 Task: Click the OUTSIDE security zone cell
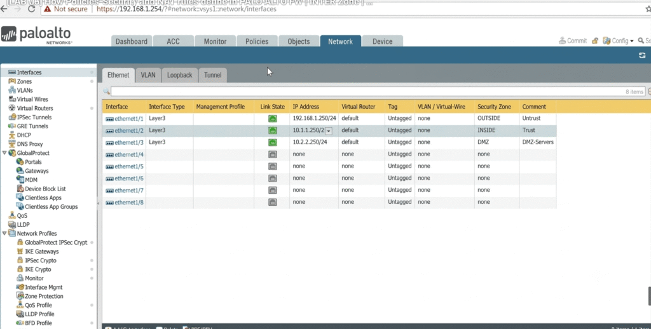[x=497, y=118]
